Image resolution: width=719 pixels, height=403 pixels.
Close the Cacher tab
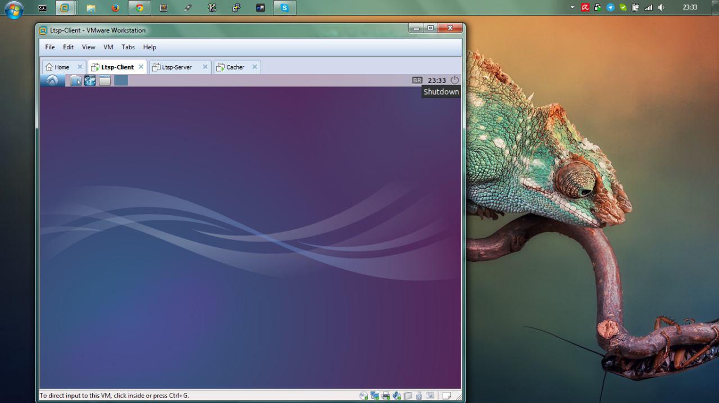[x=254, y=67]
